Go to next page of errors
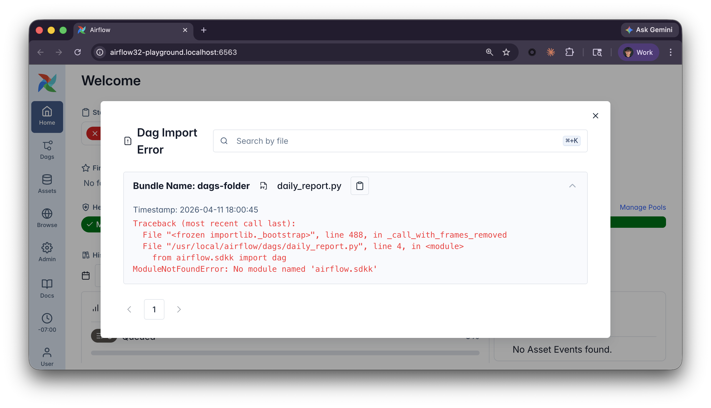This screenshot has width=711, height=408. (x=179, y=309)
